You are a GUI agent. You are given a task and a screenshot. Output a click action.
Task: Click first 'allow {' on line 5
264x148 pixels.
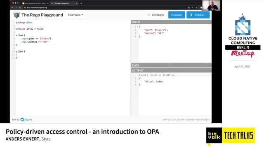pyautogui.click(x=21, y=35)
